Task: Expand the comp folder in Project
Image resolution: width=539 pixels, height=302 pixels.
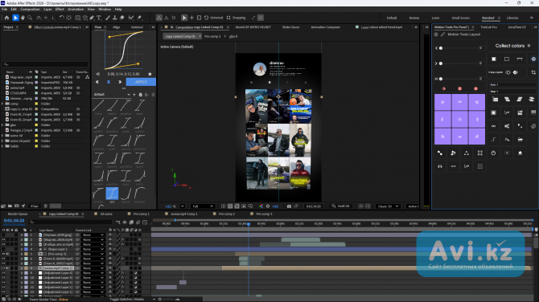Action: pyautogui.click(x=2, y=104)
